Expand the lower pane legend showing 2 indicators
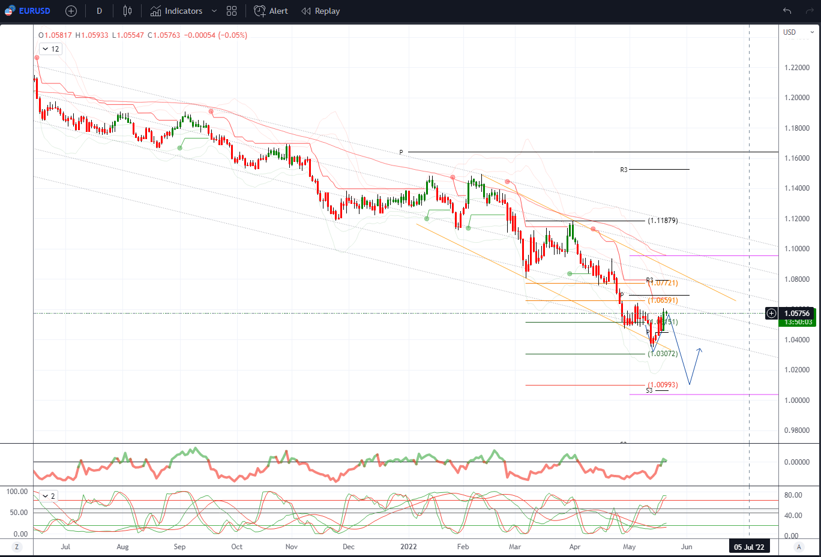 49,496
